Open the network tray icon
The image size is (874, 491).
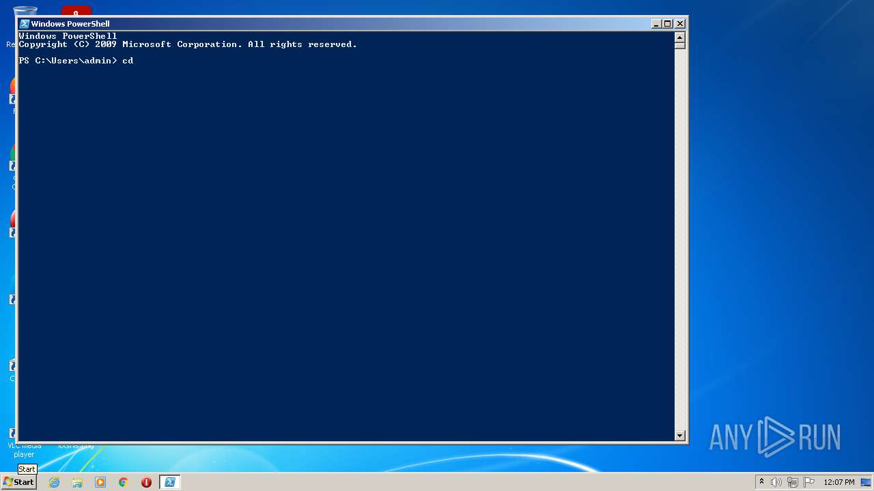[x=793, y=482]
